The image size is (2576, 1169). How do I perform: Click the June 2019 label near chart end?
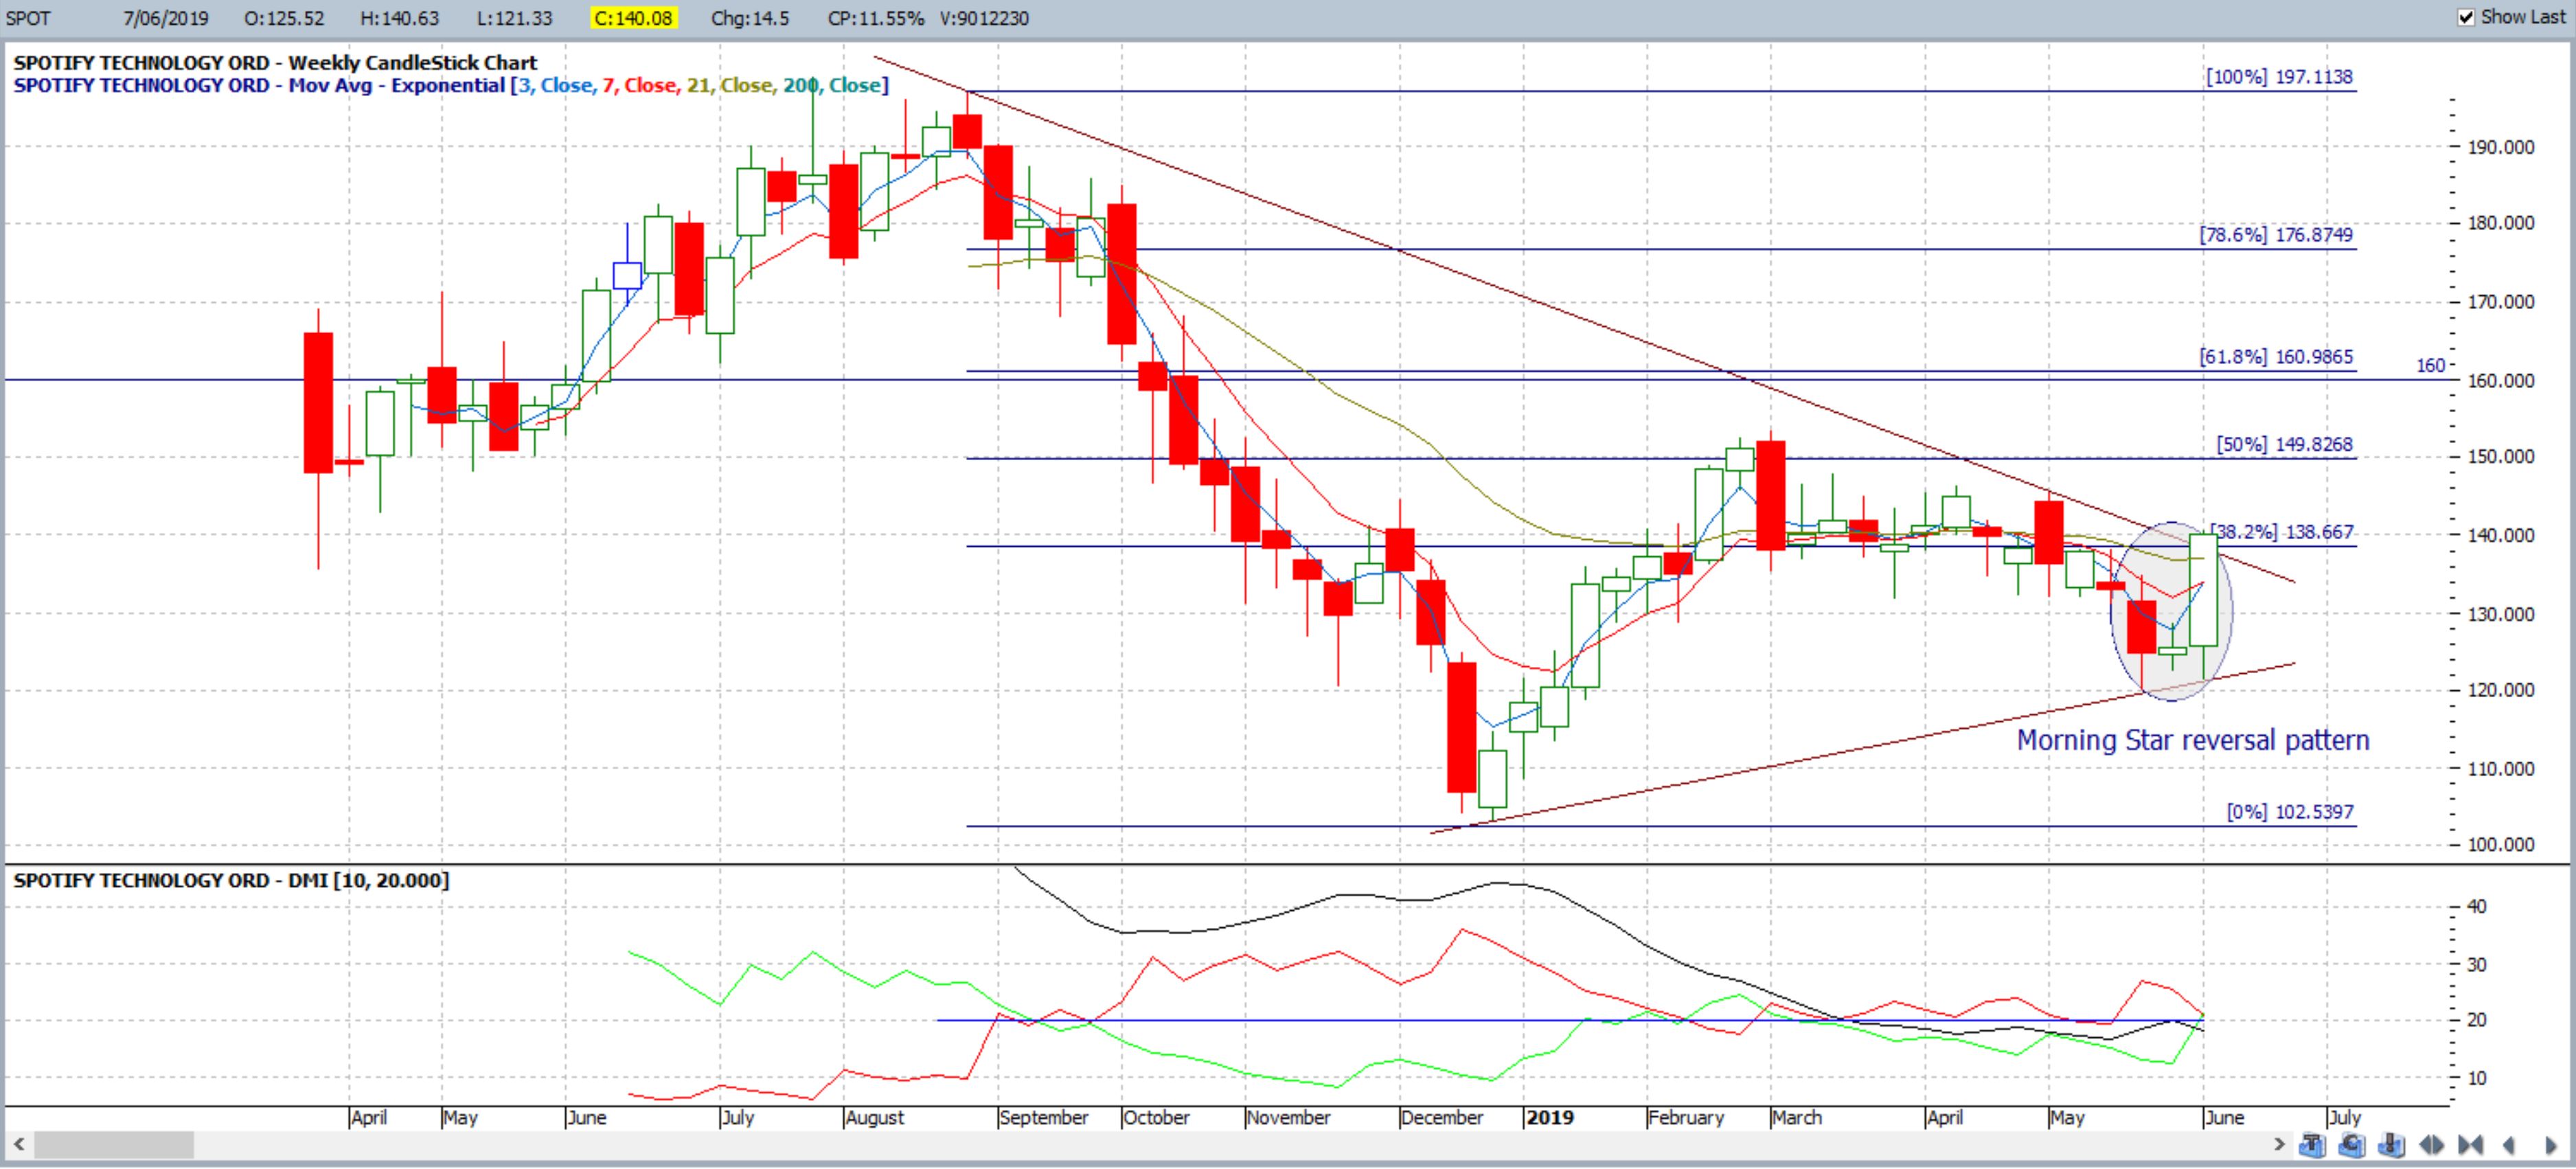(x=2225, y=1117)
